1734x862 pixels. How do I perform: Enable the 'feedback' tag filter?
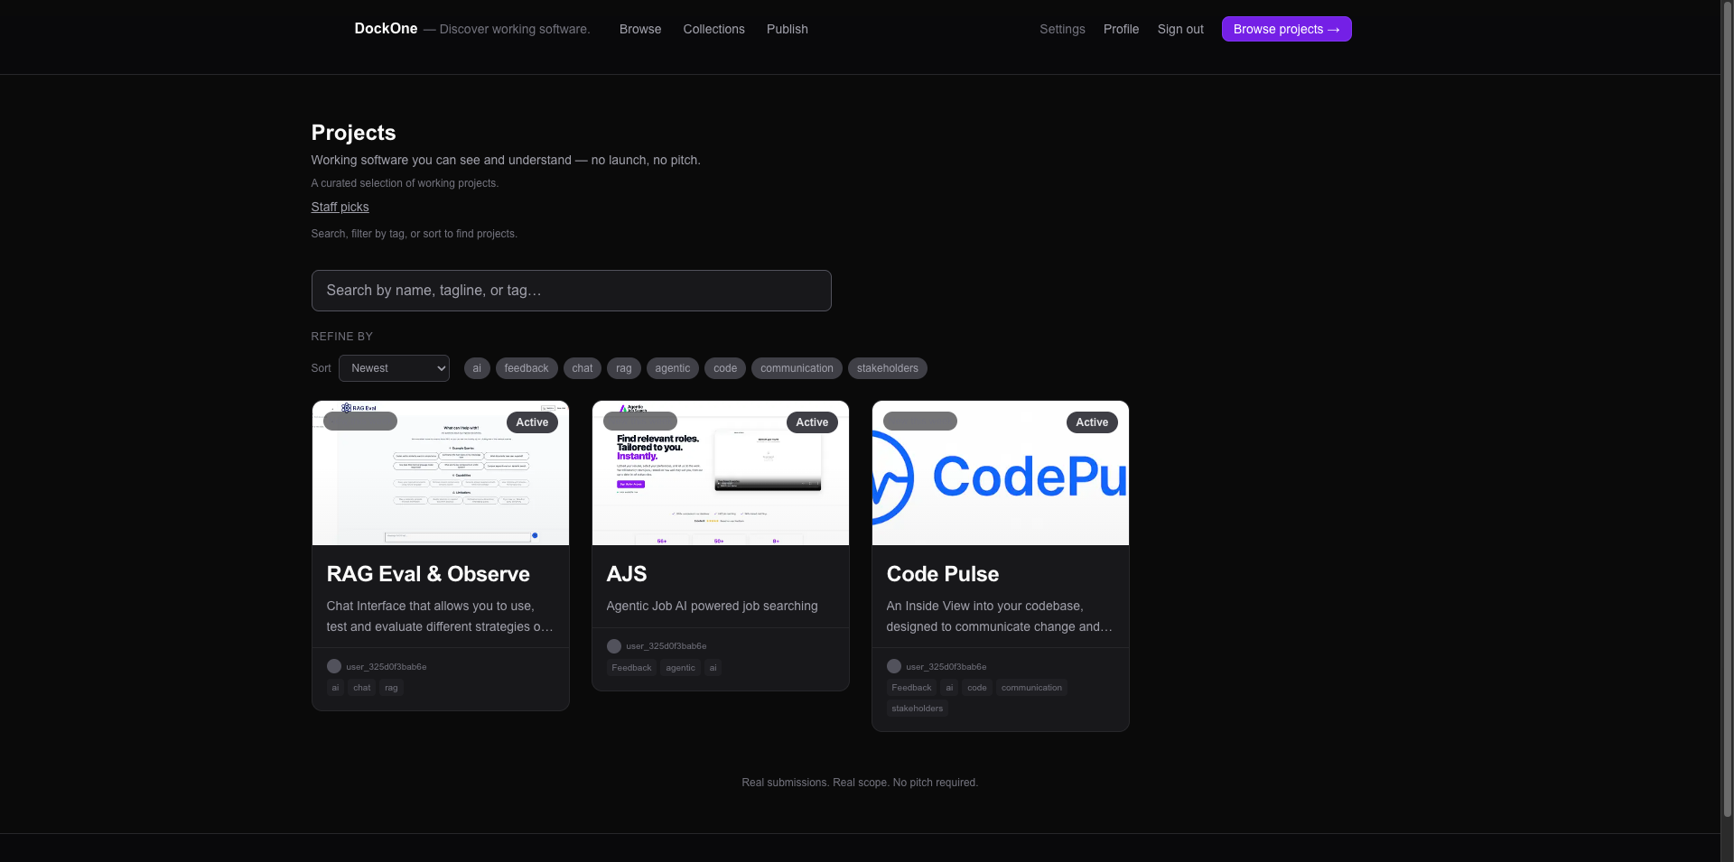526,368
